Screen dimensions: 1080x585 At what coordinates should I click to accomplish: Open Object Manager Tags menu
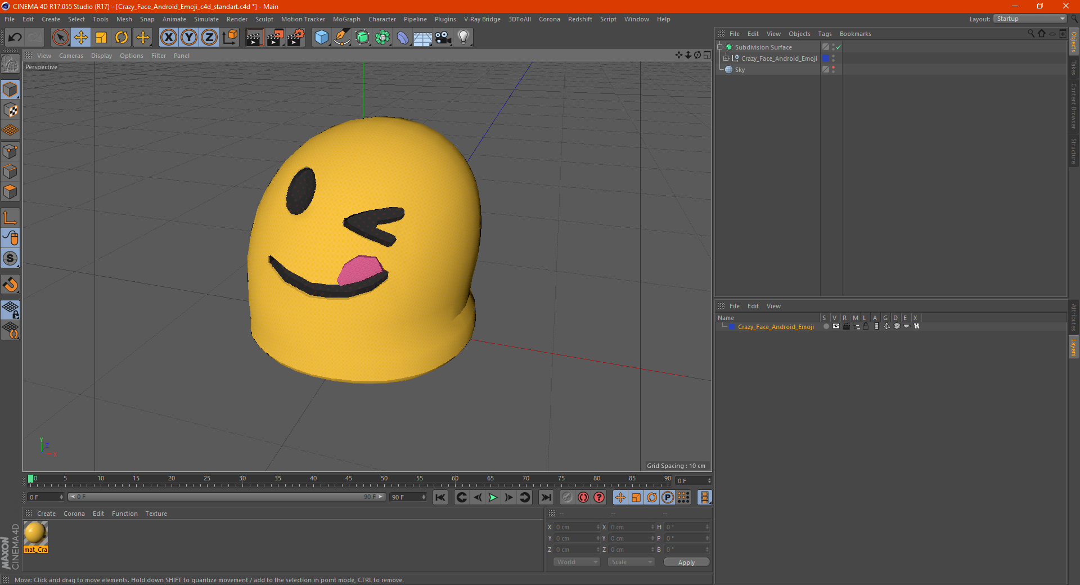(x=825, y=34)
